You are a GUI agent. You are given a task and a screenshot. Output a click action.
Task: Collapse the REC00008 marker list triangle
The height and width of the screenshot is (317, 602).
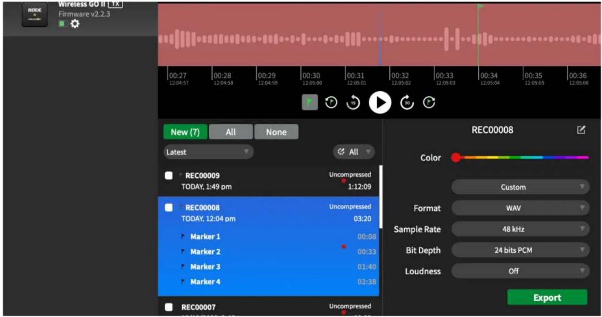click(180, 207)
